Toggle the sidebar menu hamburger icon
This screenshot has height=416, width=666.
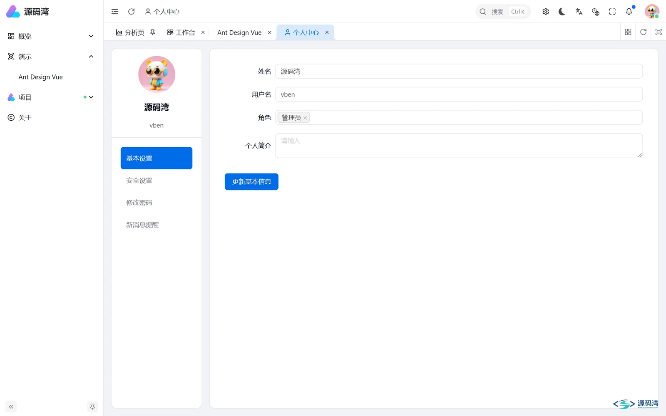click(x=114, y=12)
